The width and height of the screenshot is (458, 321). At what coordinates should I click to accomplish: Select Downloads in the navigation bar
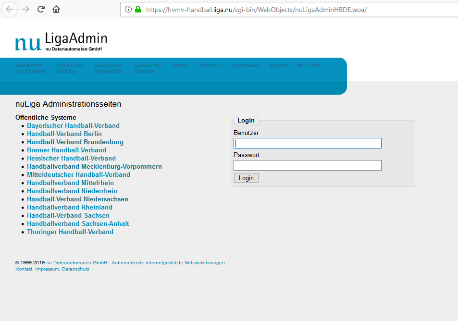click(x=245, y=65)
